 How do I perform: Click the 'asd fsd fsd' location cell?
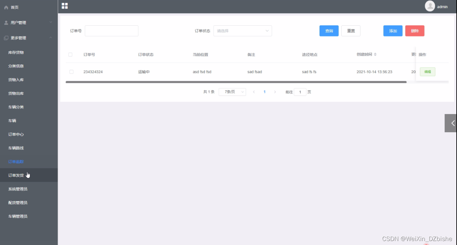coord(202,72)
